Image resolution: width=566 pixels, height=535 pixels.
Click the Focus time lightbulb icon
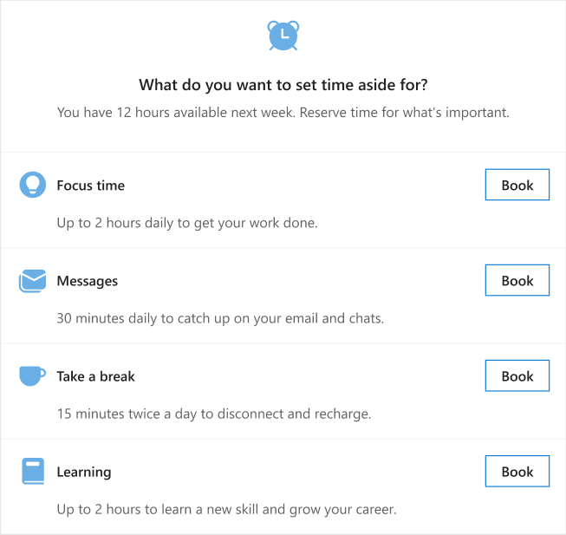pos(32,185)
